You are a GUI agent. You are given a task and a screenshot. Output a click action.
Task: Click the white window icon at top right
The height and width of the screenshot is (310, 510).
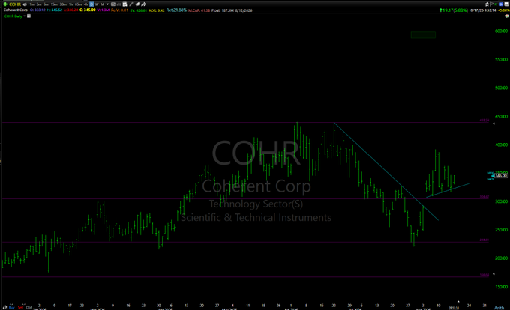pos(506,4)
